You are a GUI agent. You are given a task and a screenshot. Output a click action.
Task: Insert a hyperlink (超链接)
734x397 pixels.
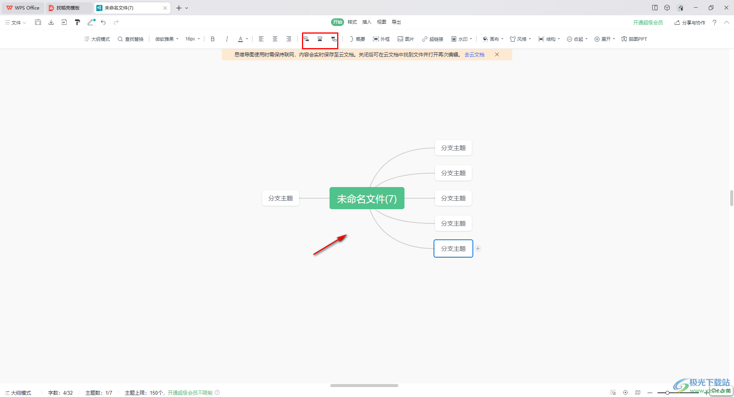[432, 39]
